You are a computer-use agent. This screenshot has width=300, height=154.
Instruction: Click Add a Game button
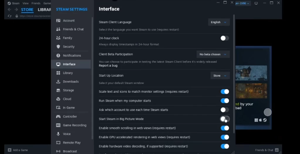[18, 150]
